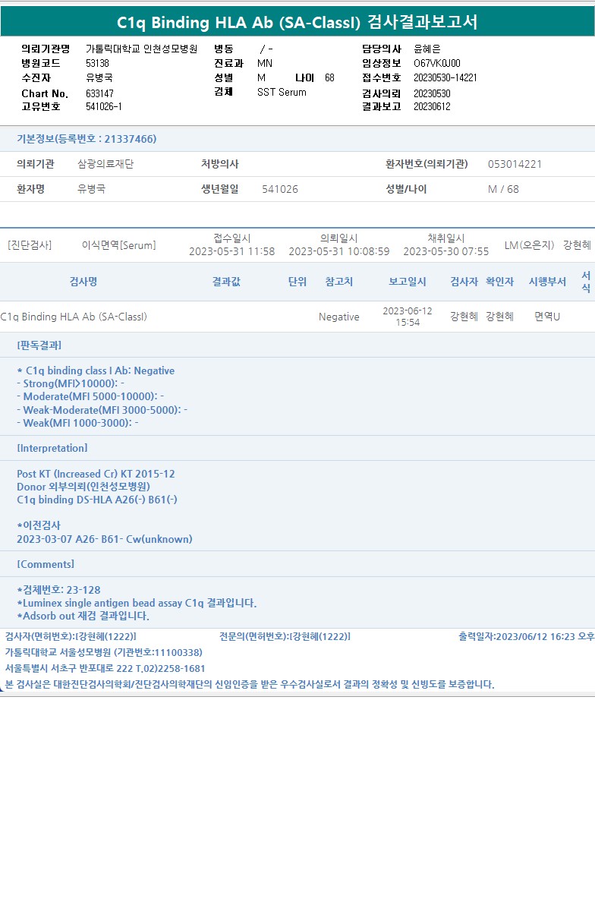Screen dimensions: 595x905
Task: Click line 'C1q binding DS-HLA A26(-) B61(-)'
Action: (97, 500)
